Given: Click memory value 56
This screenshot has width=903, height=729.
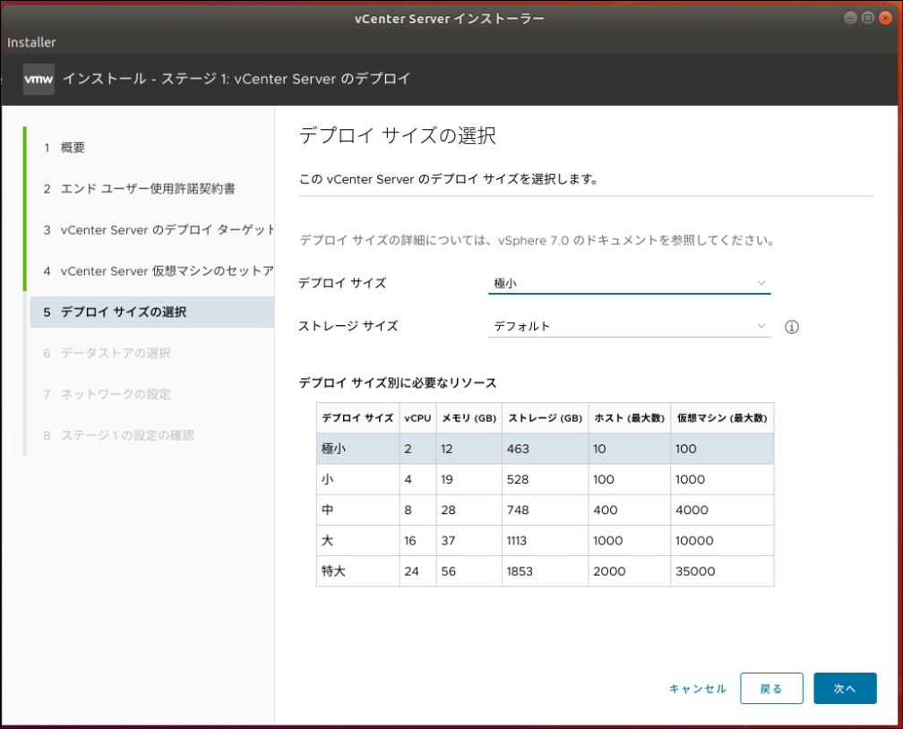Looking at the screenshot, I should [448, 571].
